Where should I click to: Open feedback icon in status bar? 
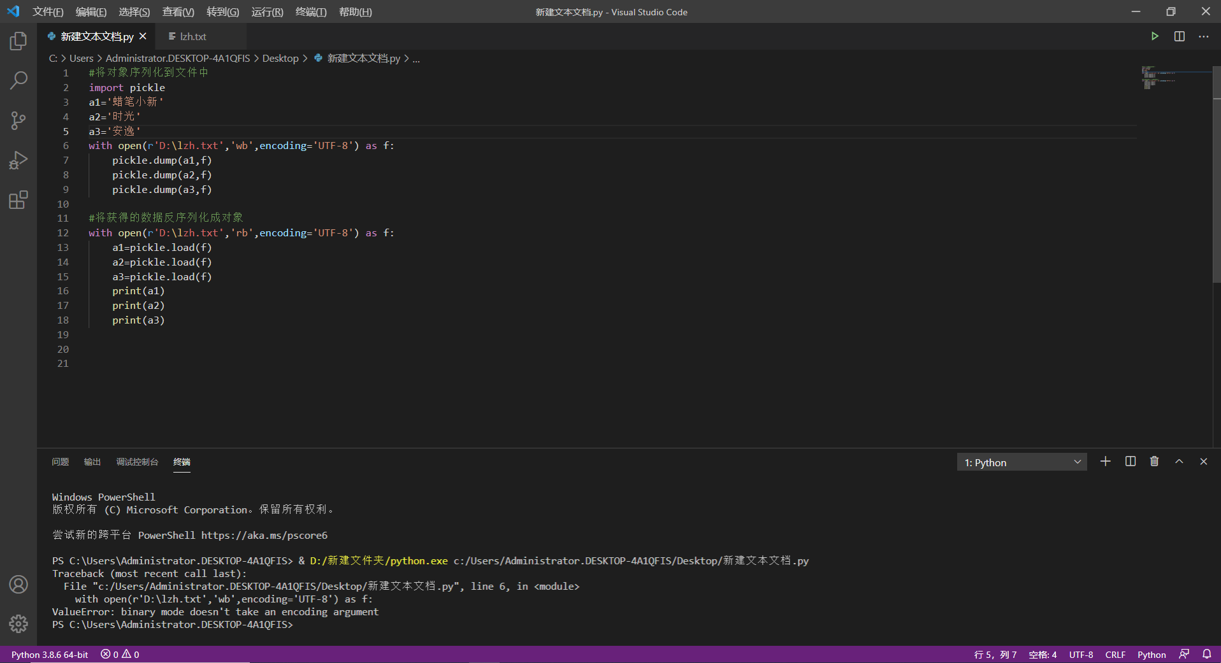(1184, 654)
